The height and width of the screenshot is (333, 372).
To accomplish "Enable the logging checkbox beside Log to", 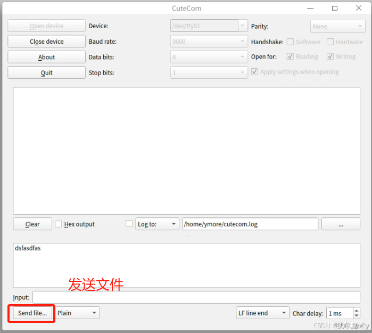I will 129,223.
